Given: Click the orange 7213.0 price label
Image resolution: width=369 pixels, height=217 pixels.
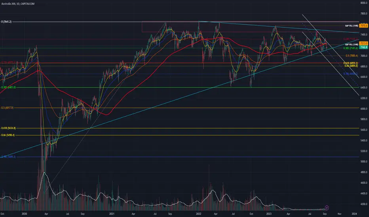Looking at the screenshot, I should 363,43.
